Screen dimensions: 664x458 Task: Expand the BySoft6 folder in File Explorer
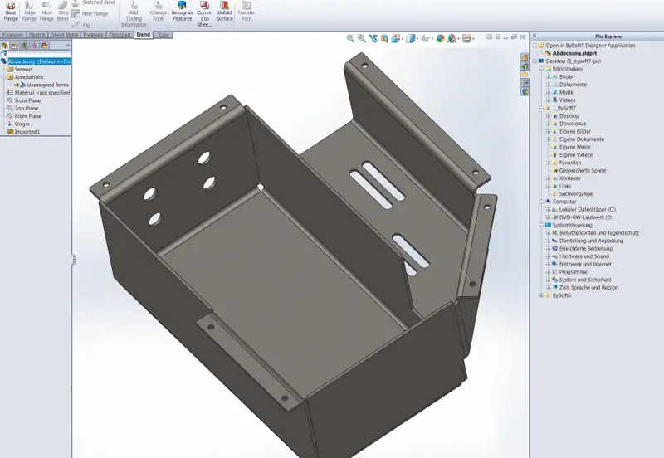542,295
